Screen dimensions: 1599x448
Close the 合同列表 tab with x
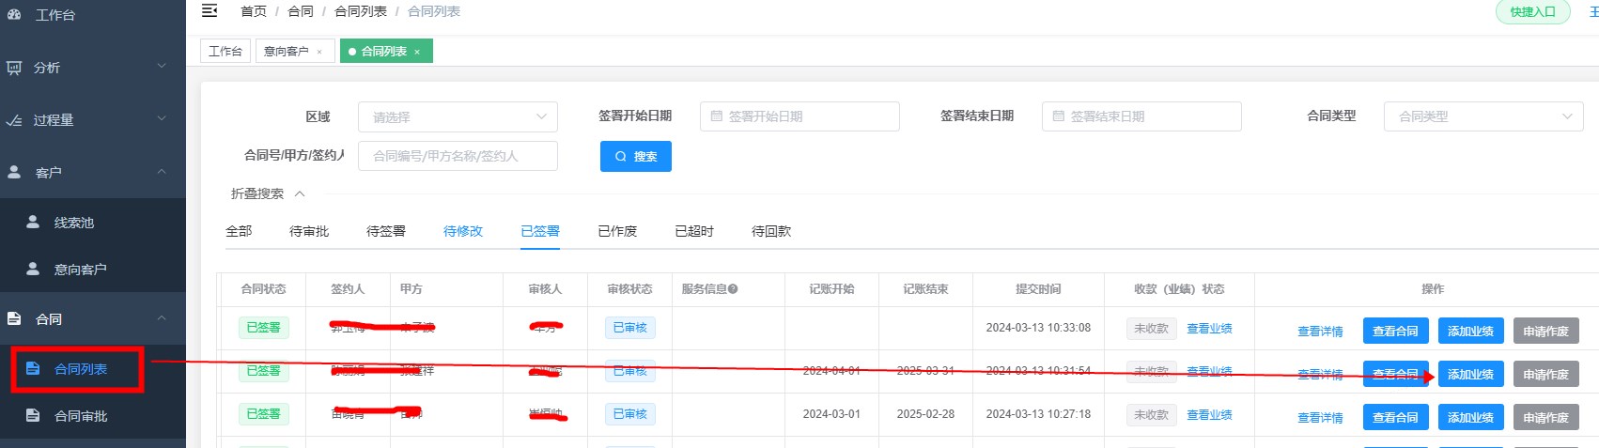(x=417, y=52)
